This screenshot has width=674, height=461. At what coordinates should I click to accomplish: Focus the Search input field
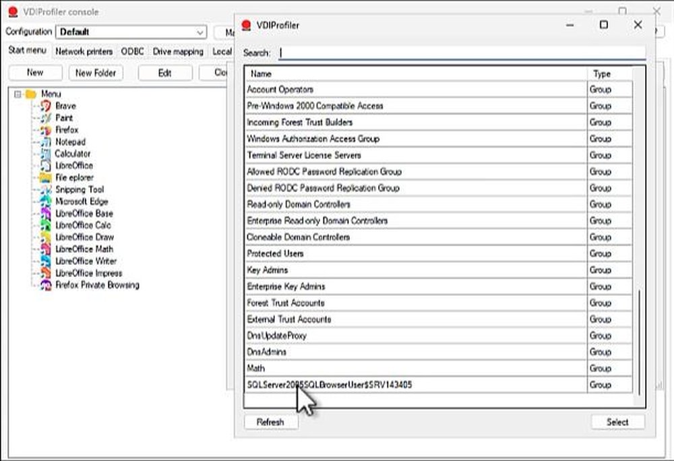click(462, 53)
